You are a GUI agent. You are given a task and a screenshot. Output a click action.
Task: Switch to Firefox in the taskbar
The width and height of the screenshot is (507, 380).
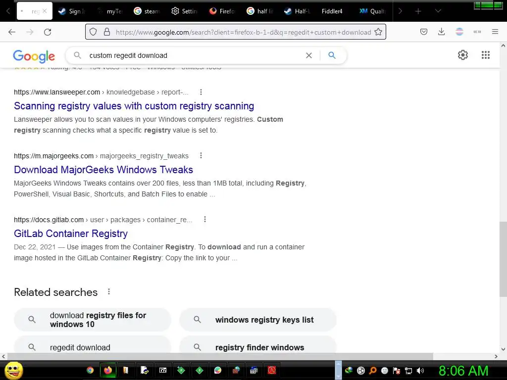click(x=107, y=370)
